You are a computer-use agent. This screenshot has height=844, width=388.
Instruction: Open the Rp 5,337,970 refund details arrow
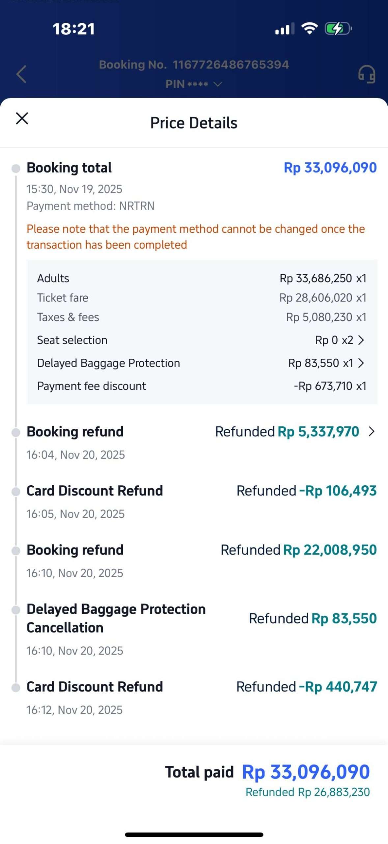click(372, 431)
